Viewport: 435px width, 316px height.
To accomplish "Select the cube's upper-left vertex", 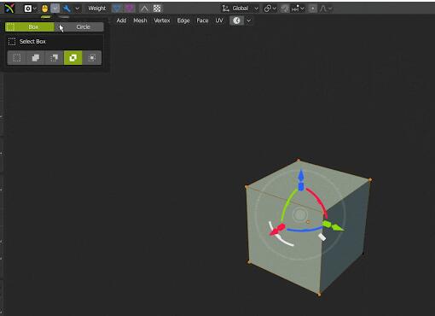I will pyautogui.click(x=246, y=187).
